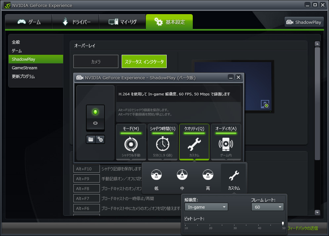This screenshot has width=329, height=236.
Task: Toggle the カメラ overlay option
Action: (x=96, y=62)
